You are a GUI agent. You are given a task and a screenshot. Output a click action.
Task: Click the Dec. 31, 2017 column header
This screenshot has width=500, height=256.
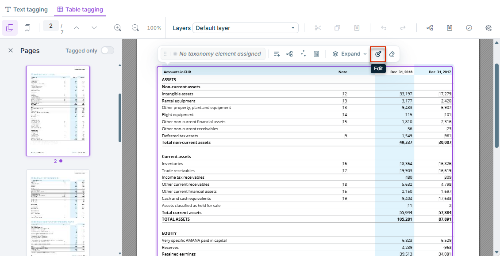pyautogui.click(x=440, y=72)
